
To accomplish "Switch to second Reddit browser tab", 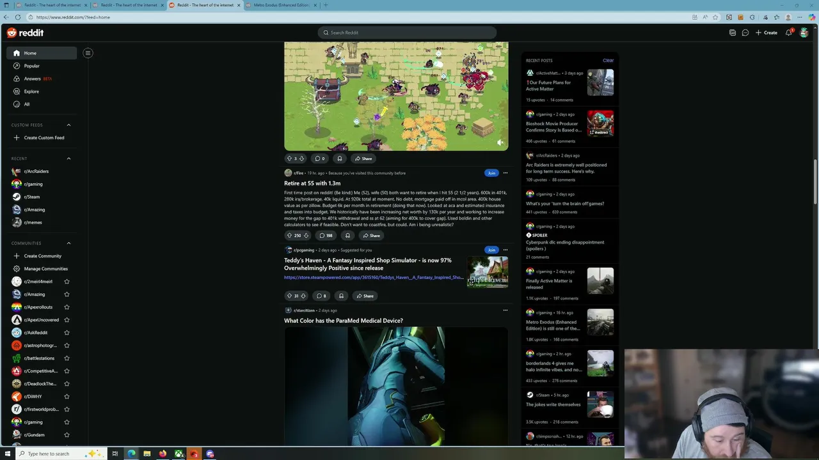I will pyautogui.click(x=128, y=5).
